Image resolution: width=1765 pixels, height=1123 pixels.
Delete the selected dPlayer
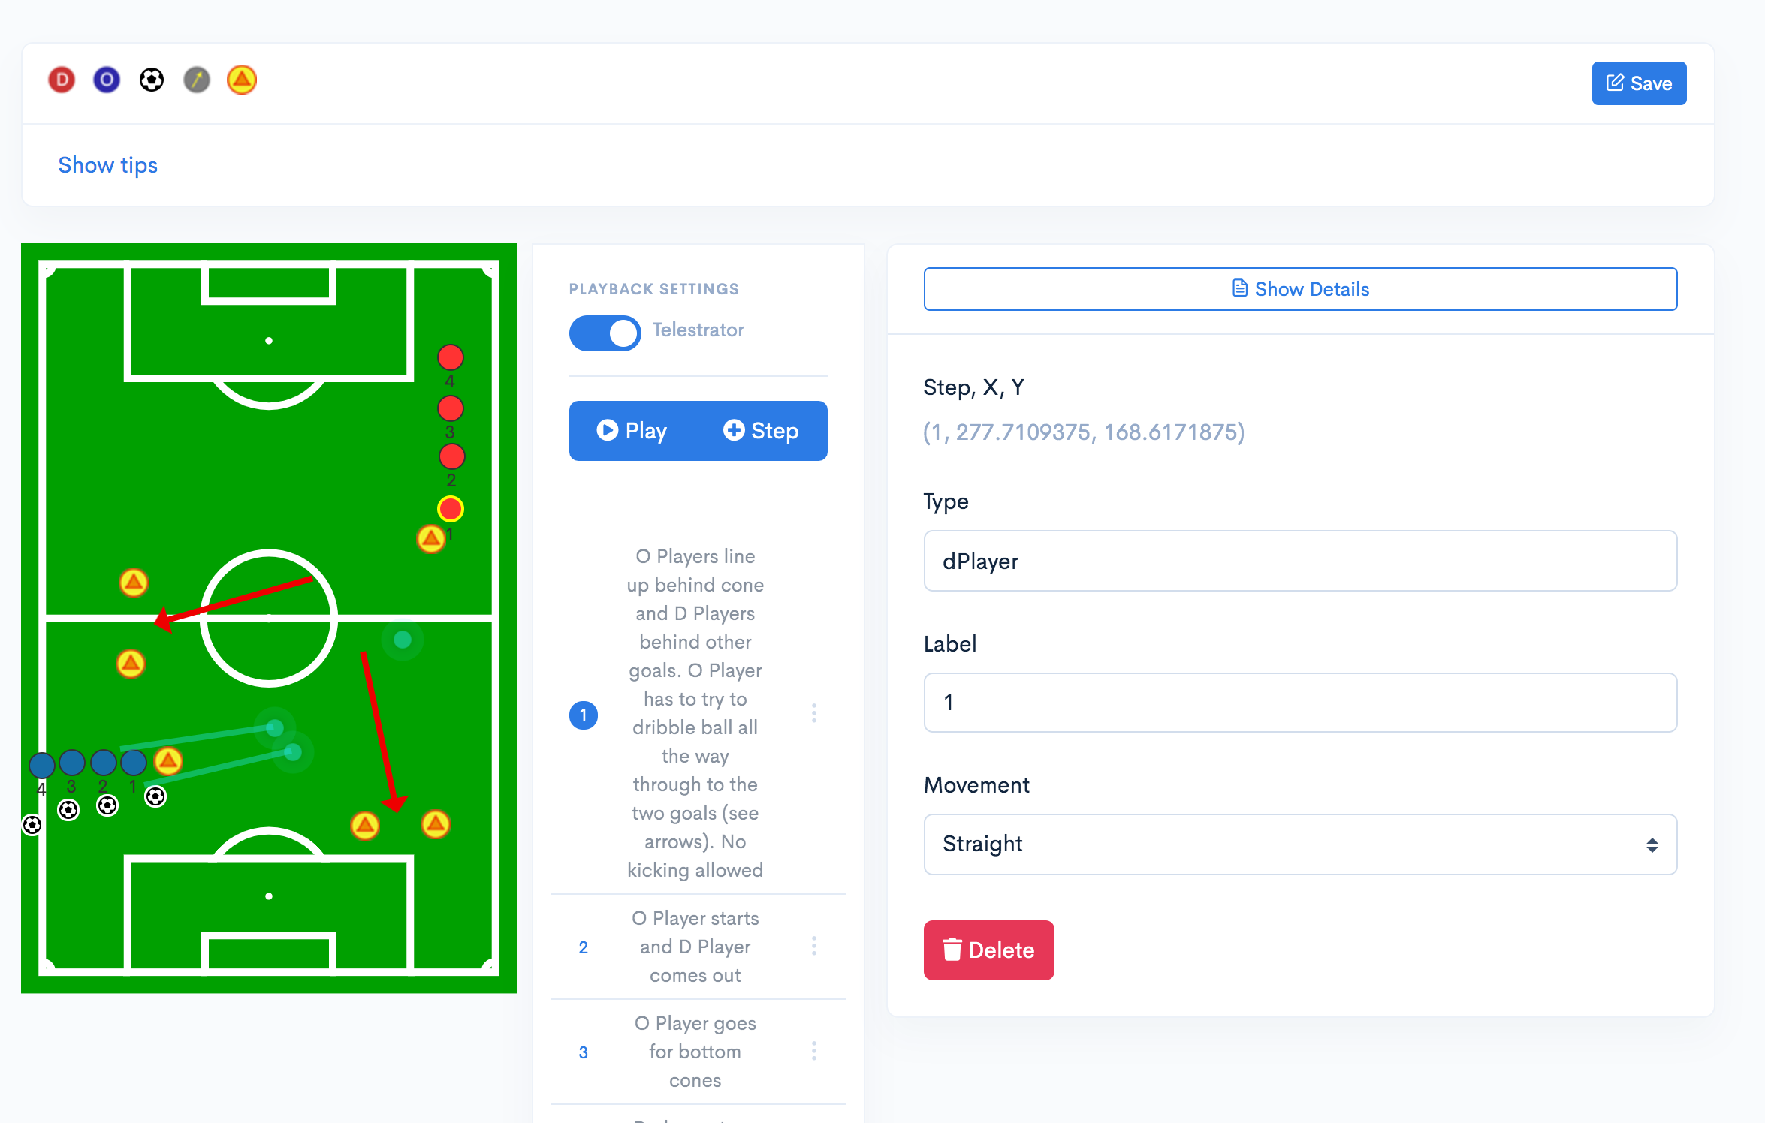click(x=988, y=950)
